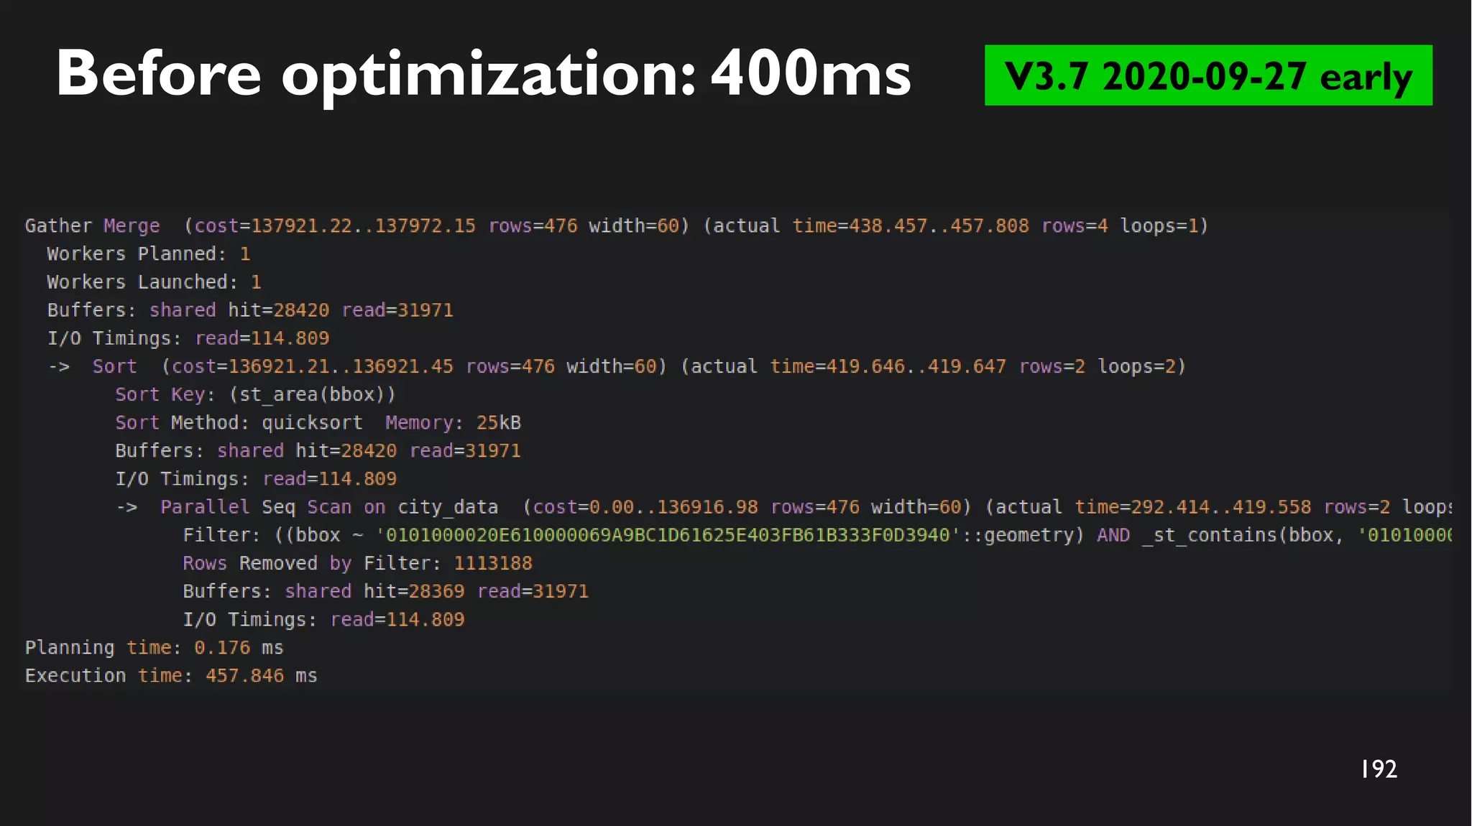1472x826 pixels.
Task: Click 'Rows Removed by Filter: 1113188'
Action: 358,563
